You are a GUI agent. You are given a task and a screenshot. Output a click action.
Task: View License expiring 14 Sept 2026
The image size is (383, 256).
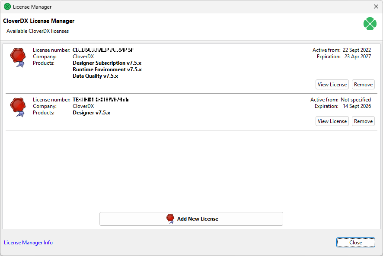[332, 121]
